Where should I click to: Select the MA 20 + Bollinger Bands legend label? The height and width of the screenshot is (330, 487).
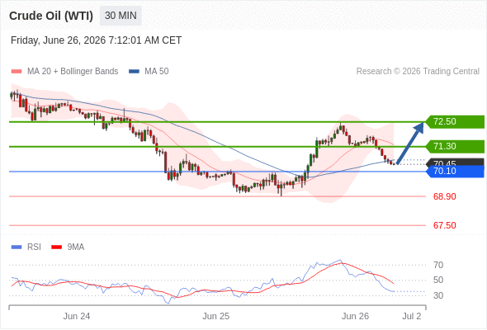(73, 72)
